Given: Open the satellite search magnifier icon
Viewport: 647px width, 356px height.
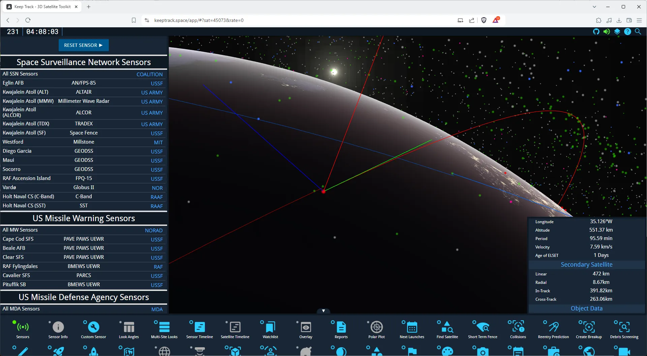Looking at the screenshot, I should pyautogui.click(x=638, y=32).
